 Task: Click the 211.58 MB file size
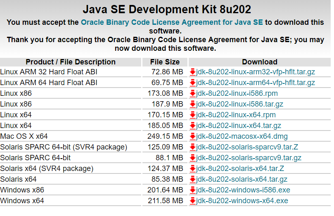click(x=166, y=201)
